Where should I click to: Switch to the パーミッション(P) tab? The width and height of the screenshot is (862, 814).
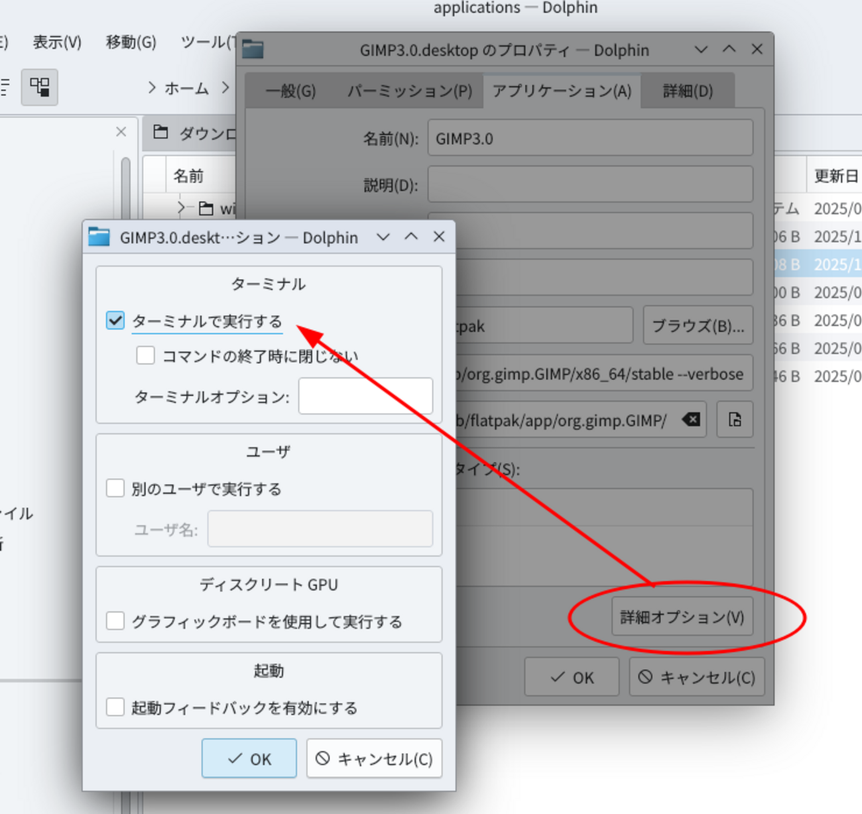410,91
